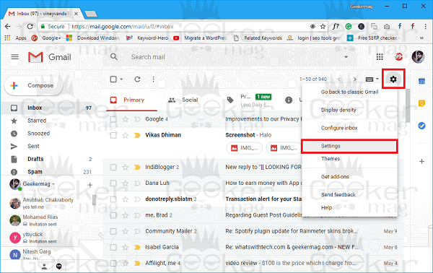Click the Compose button
This screenshot has height=273, width=433.
[34, 86]
